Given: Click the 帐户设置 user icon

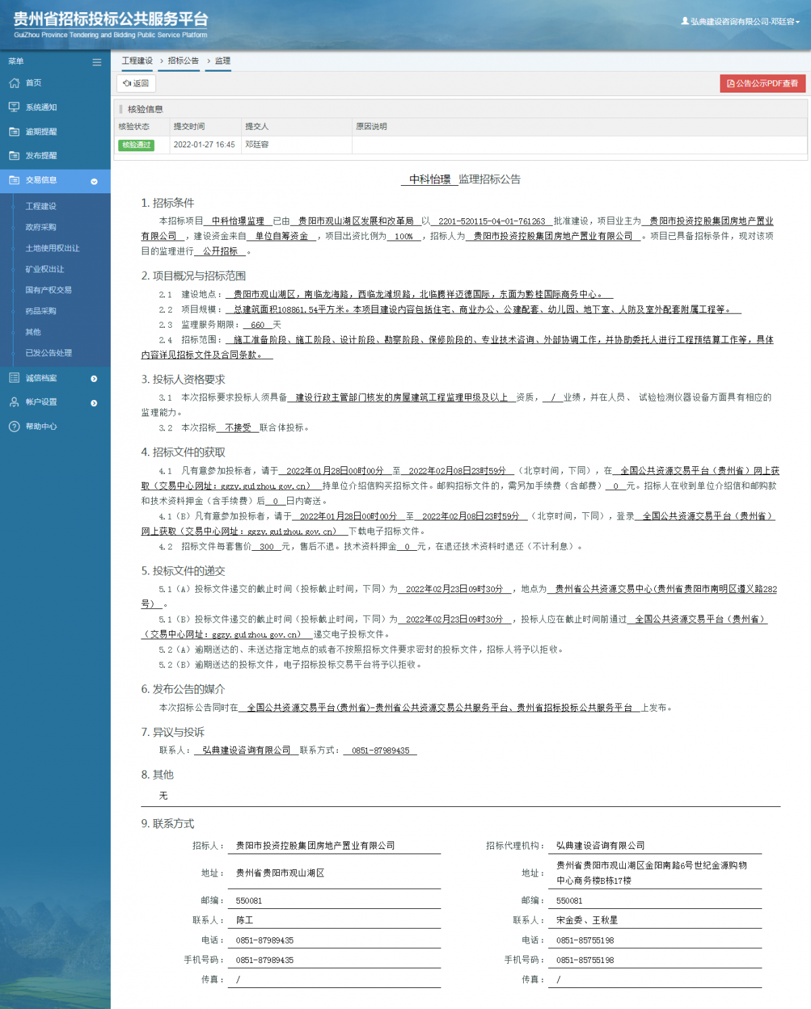Looking at the screenshot, I should [x=15, y=402].
